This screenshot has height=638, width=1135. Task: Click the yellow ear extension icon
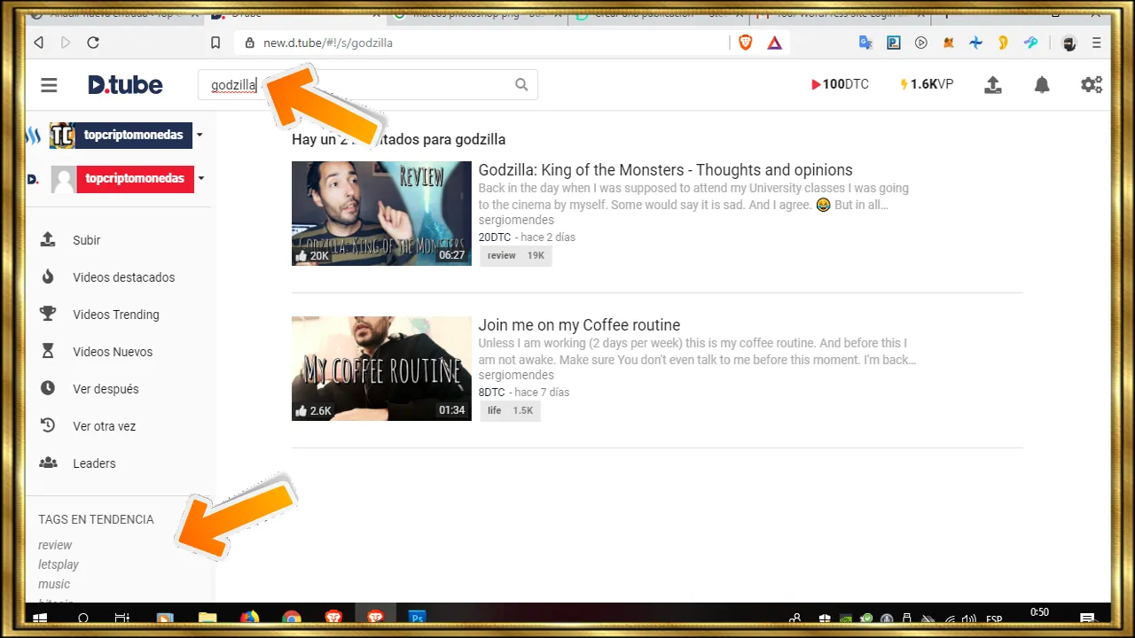[1003, 43]
